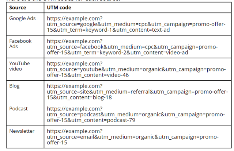Click 'utm_source=podcast' parameter text
The width and height of the screenshot is (234, 151).
click(x=73, y=115)
